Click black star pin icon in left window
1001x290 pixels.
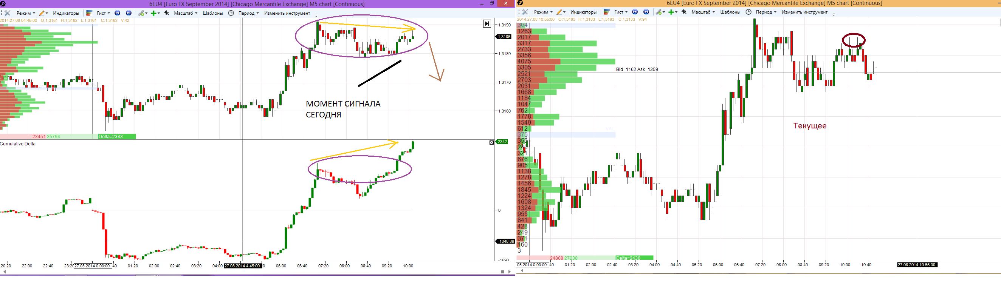[x=167, y=13]
